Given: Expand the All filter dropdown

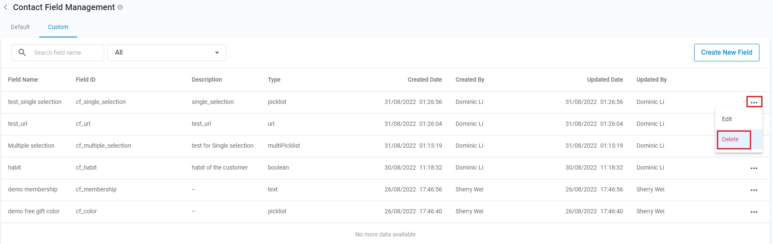Looking at the screenshot, I should [x=166, y=53].
